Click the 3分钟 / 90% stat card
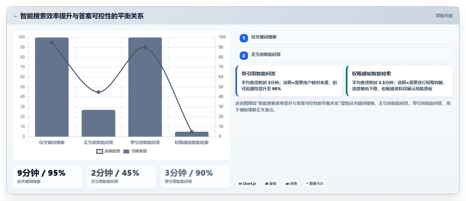Viewport: 466px width, 201px height. (x=195, y=176)
